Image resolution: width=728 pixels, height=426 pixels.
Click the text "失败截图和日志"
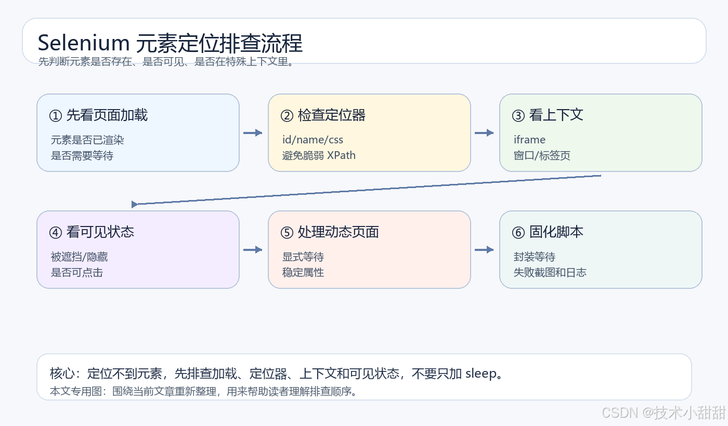coord(550,272)
